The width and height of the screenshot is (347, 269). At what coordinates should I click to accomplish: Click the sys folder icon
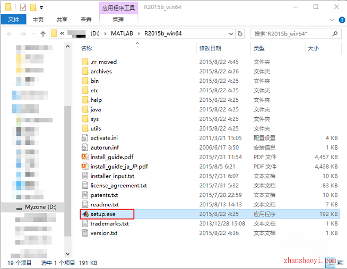click(85, 119)
